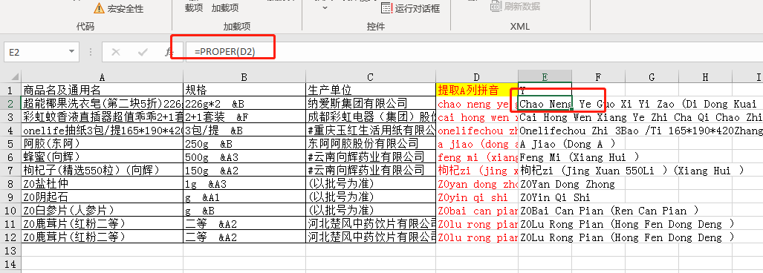Image resolution: width=763 pixels, height=273 pixels.
Task: Click the formula bar cancel X icon
Action: [x=116, y=52]
